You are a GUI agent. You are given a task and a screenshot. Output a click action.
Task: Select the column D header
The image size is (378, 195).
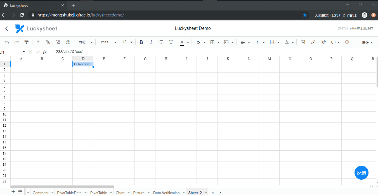pyautogui.click(x=83, y=59)
